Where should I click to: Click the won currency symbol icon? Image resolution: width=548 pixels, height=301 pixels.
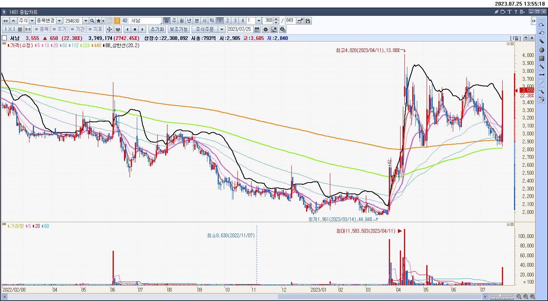[118, 29]
